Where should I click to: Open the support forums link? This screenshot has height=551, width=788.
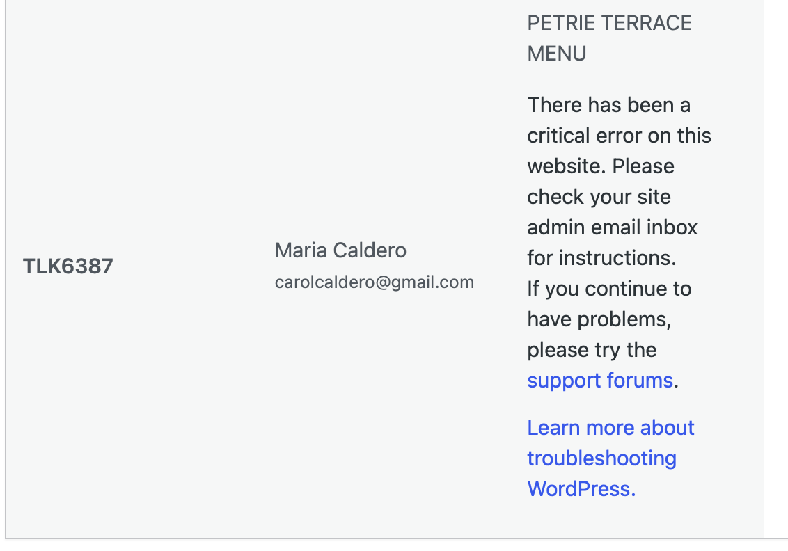coord(599,381)
